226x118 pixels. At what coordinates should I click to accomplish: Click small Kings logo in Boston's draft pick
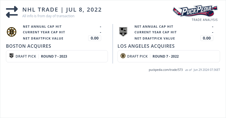point(11,56)
